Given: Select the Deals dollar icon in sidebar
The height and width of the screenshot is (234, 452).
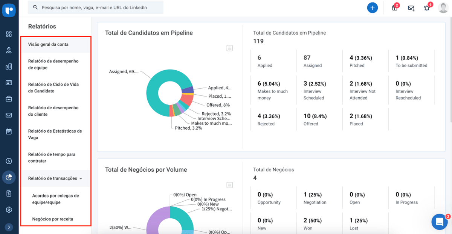Looking at the screenshot, I should (x=8, y=160).
